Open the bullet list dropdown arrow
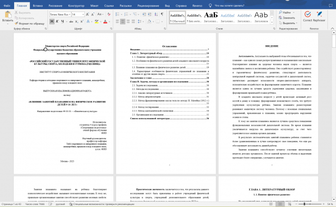The height and width of the screenshot is (207, 336). click(122, 15)
